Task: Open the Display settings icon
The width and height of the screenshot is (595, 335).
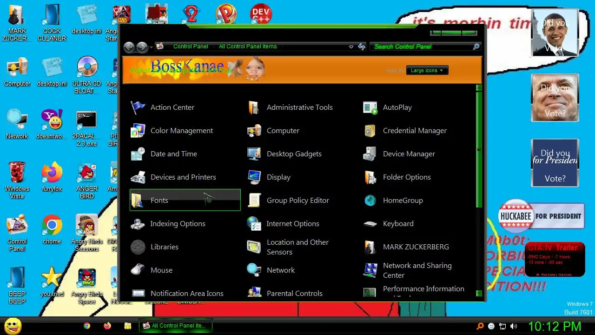Action: (254, 177)
